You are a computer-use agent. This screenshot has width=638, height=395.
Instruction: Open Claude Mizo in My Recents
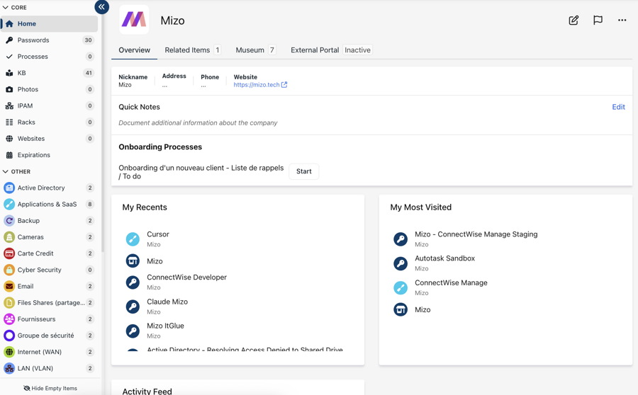[x=167, y=302]
